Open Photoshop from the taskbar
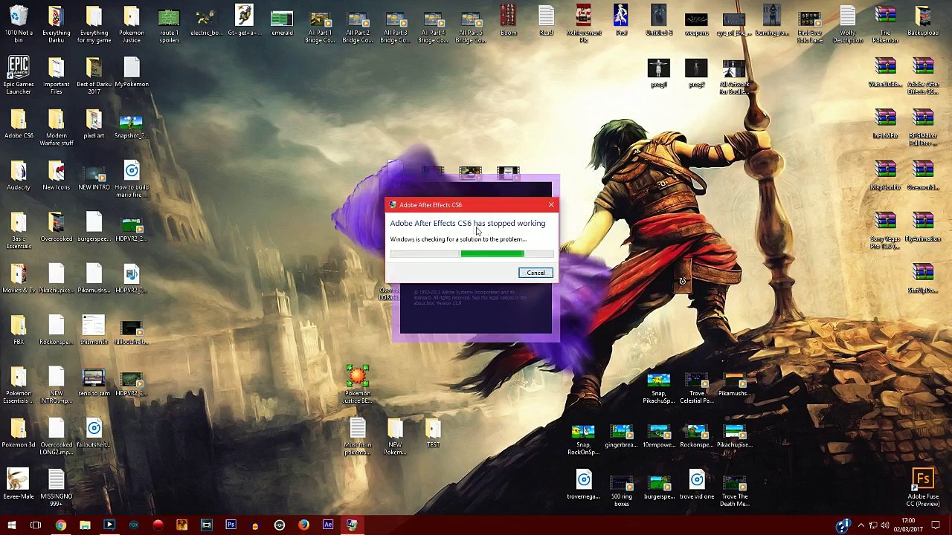 coord(231,525)
